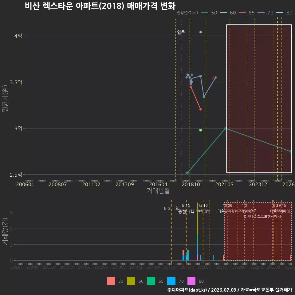Click 202503 on the volume chart x-axis
295x295 pixels.
[273, 267]
